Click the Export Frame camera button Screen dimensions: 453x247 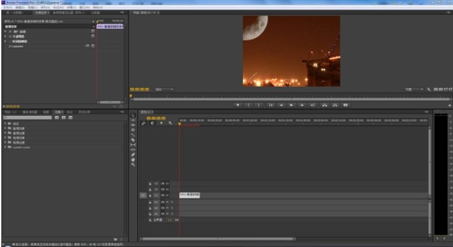click(x=345, y=105)
